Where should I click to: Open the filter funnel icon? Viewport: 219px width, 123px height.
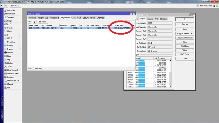(35, 22)
